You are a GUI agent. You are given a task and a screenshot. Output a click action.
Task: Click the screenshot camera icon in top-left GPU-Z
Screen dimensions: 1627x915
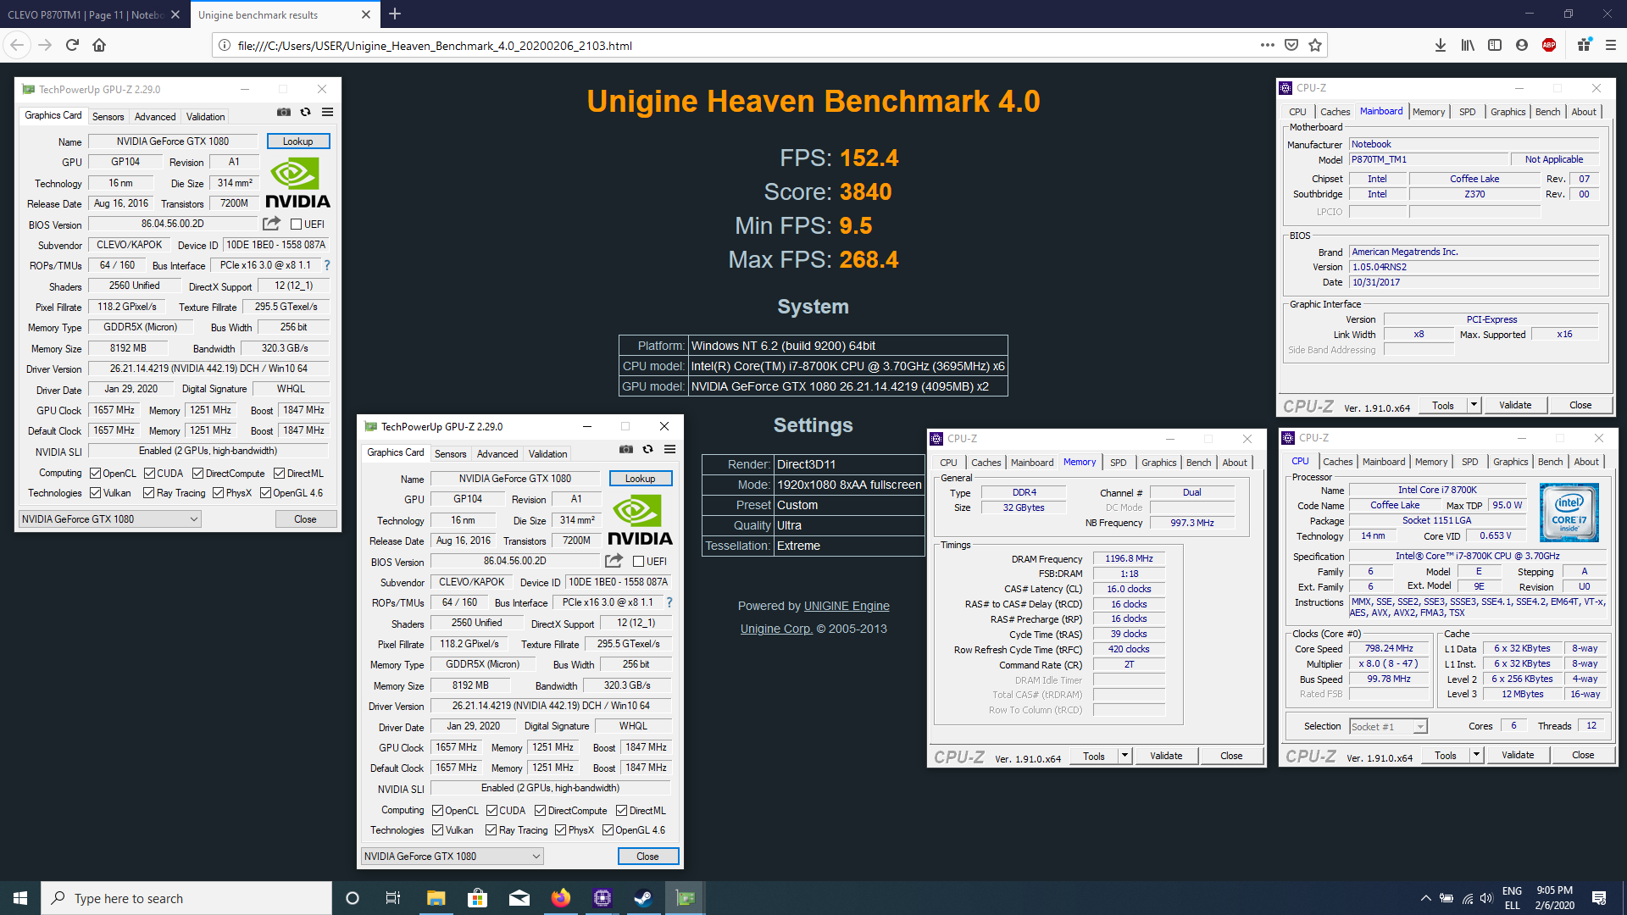click(284, 112)
